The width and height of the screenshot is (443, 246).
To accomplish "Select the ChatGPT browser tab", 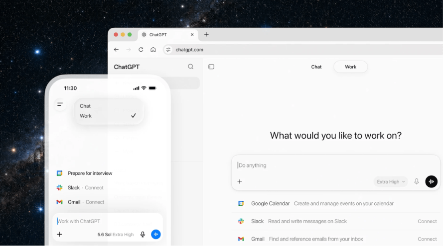I will (x=168, y=35).
